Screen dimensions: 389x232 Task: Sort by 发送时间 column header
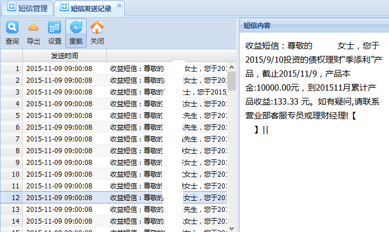tap(64, 56)
